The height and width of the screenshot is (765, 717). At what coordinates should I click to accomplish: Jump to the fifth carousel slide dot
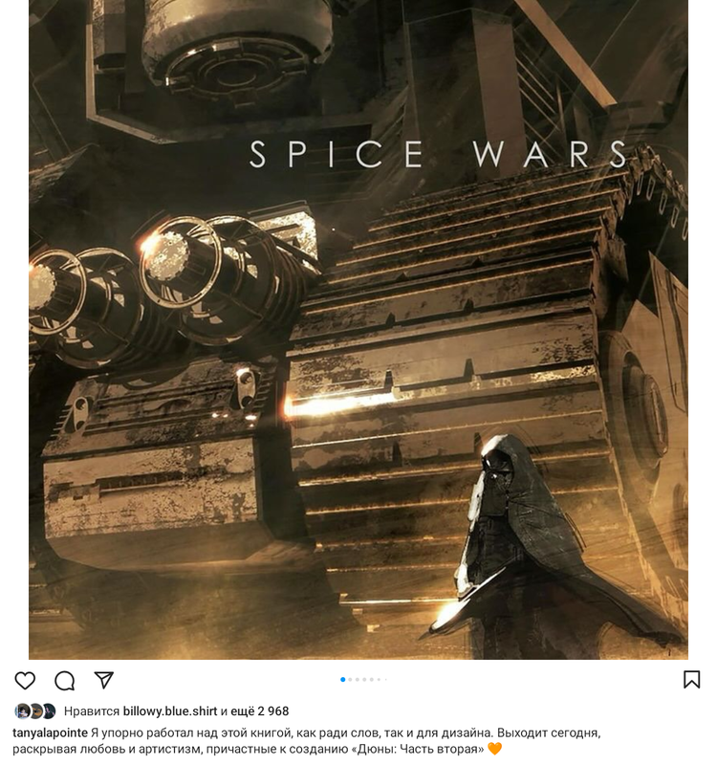pyautogui.click(x=372, y=680)
